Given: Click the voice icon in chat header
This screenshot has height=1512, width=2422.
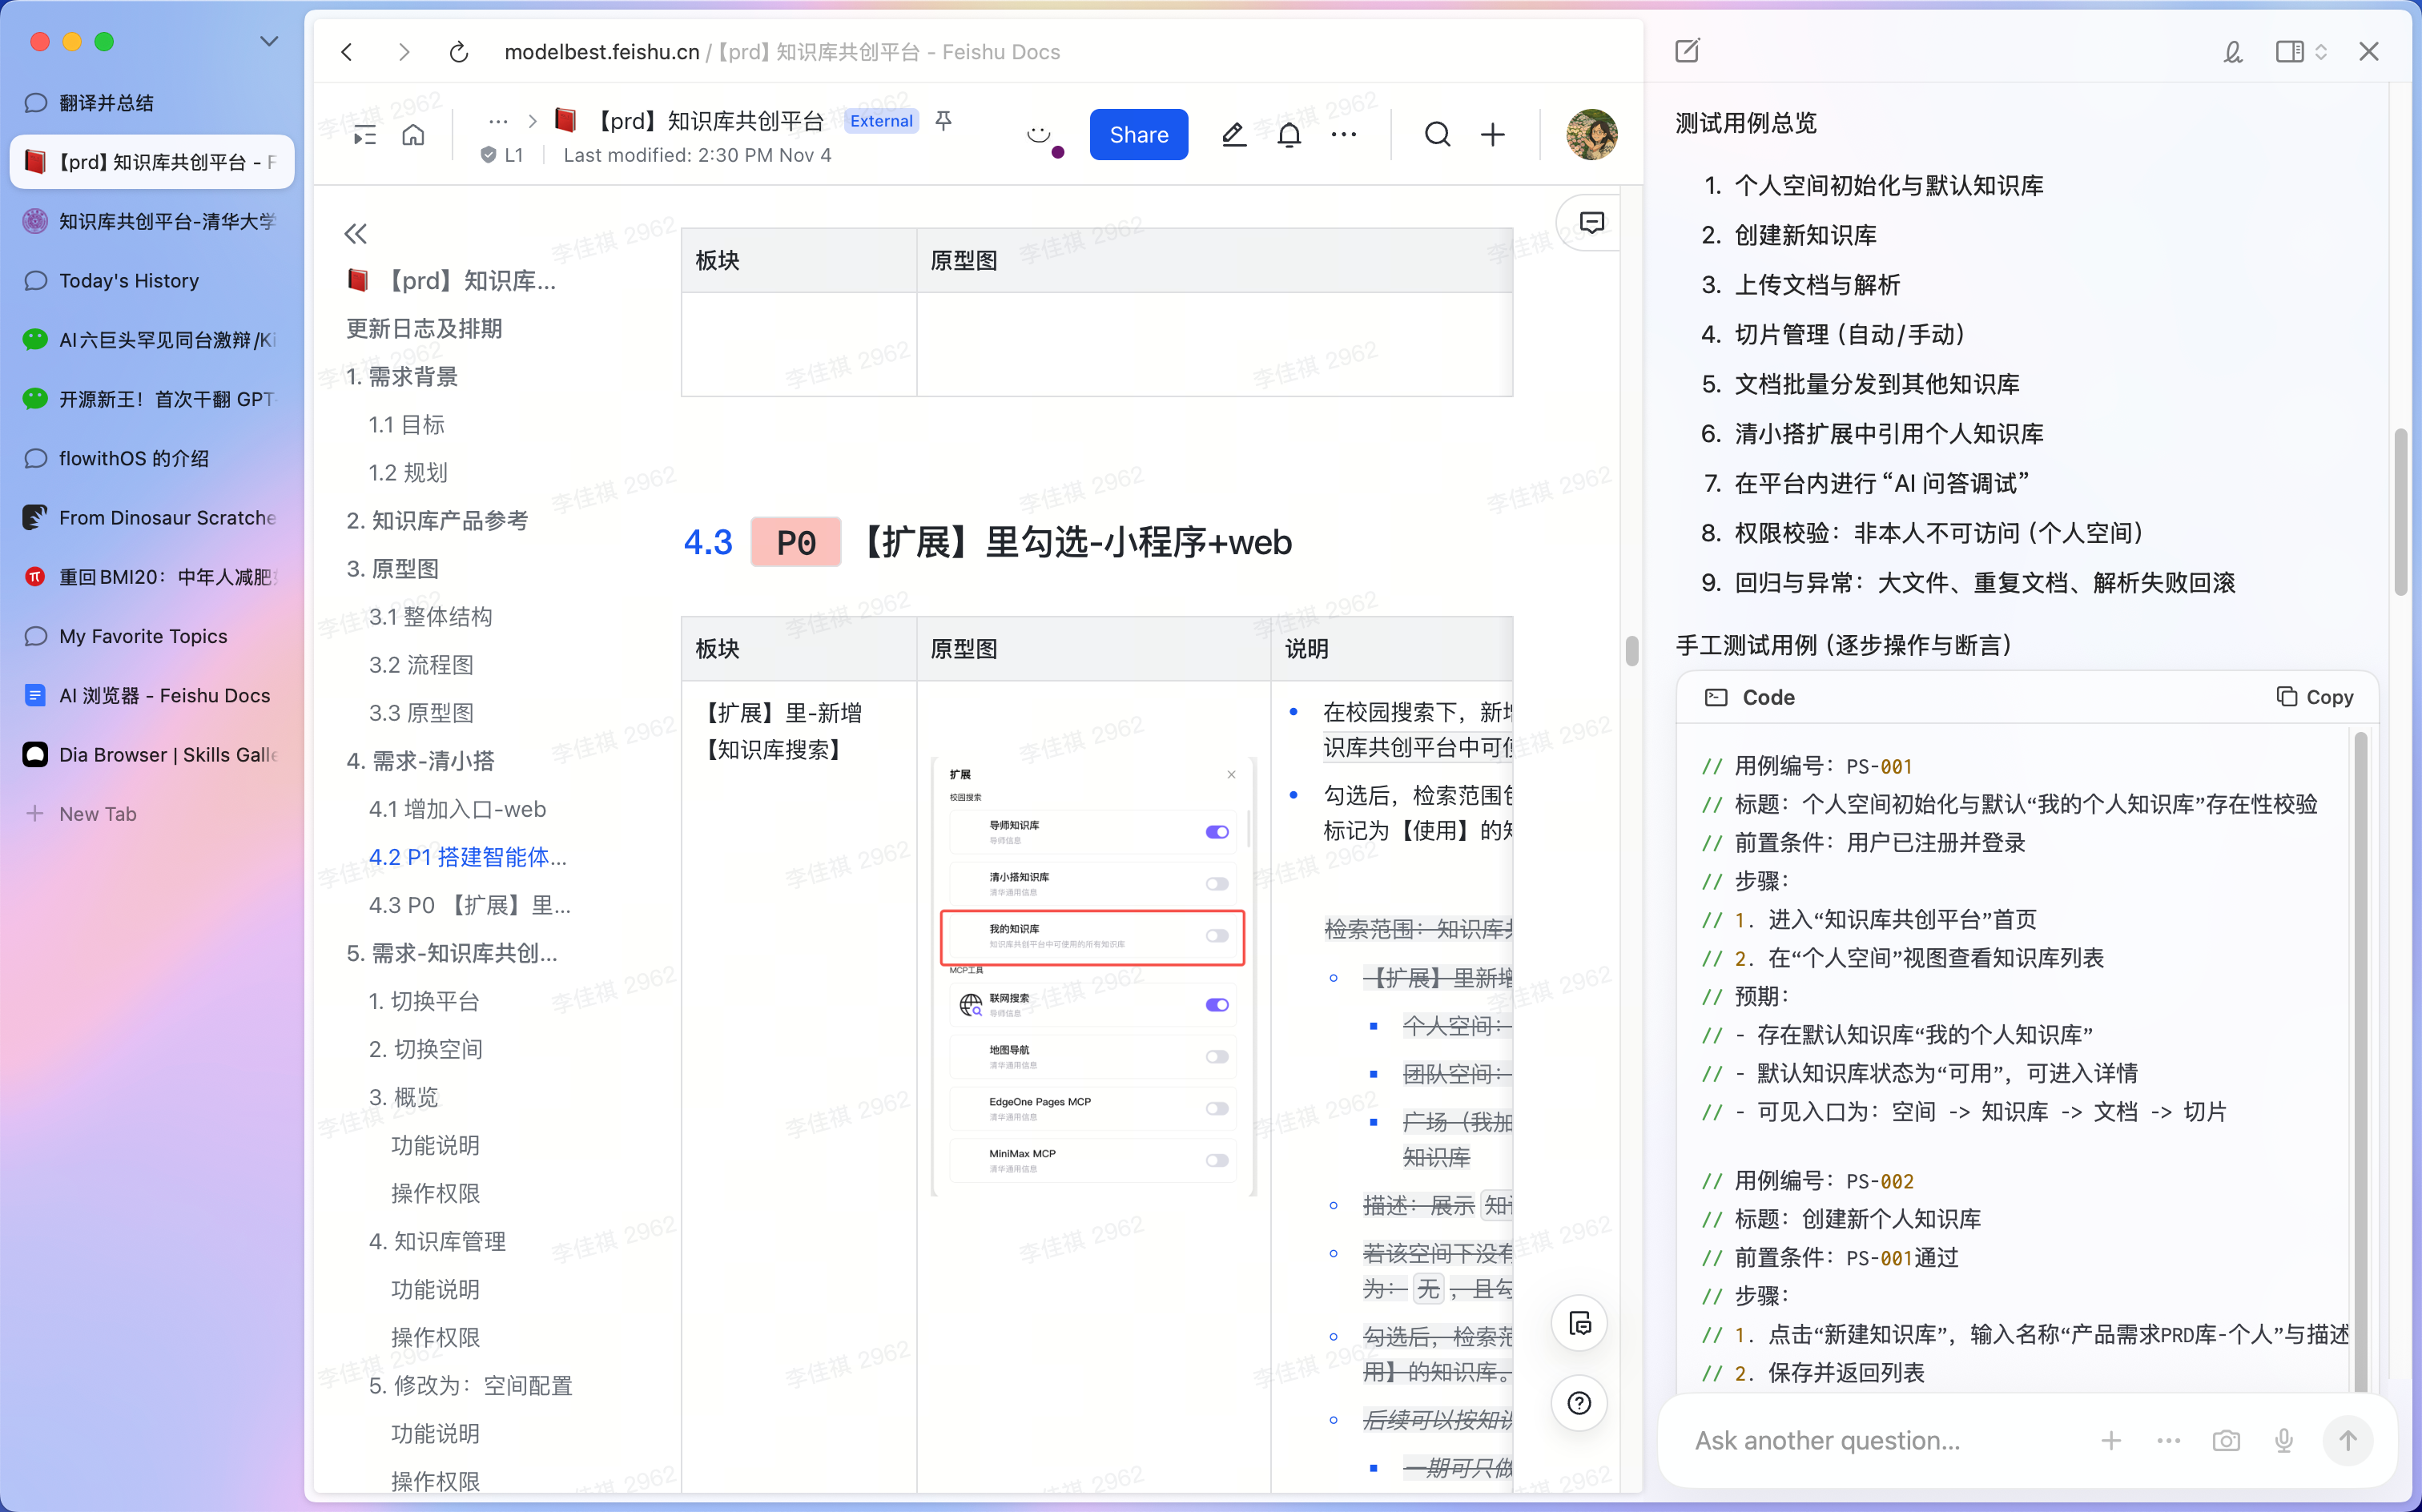Looking at the screenshot, I should [x=2232, y=51].
